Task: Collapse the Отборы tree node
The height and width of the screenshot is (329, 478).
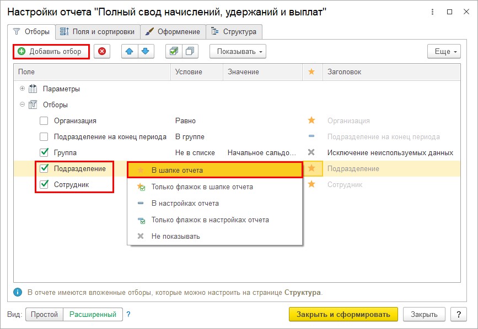Action: click(x=22, y=105)
